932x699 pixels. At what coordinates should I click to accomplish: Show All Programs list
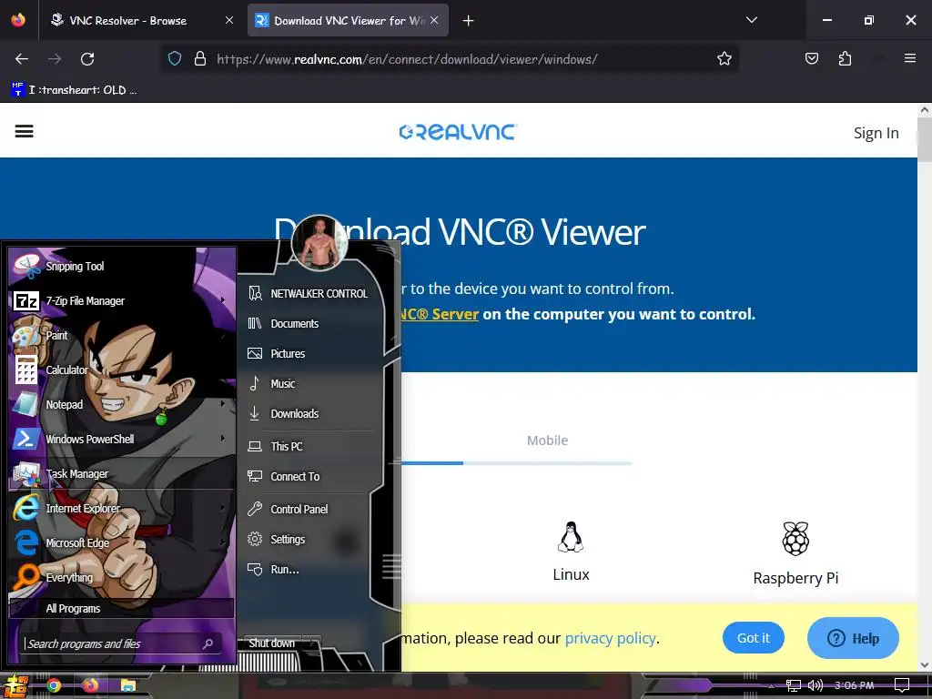pos(121,609)
